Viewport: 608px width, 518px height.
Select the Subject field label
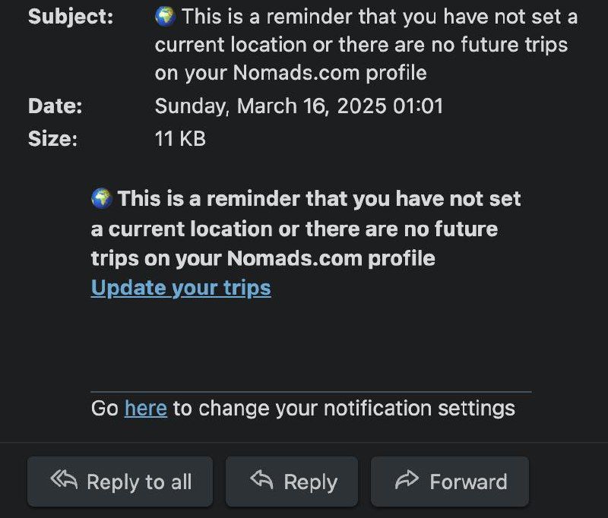(71, 17)
